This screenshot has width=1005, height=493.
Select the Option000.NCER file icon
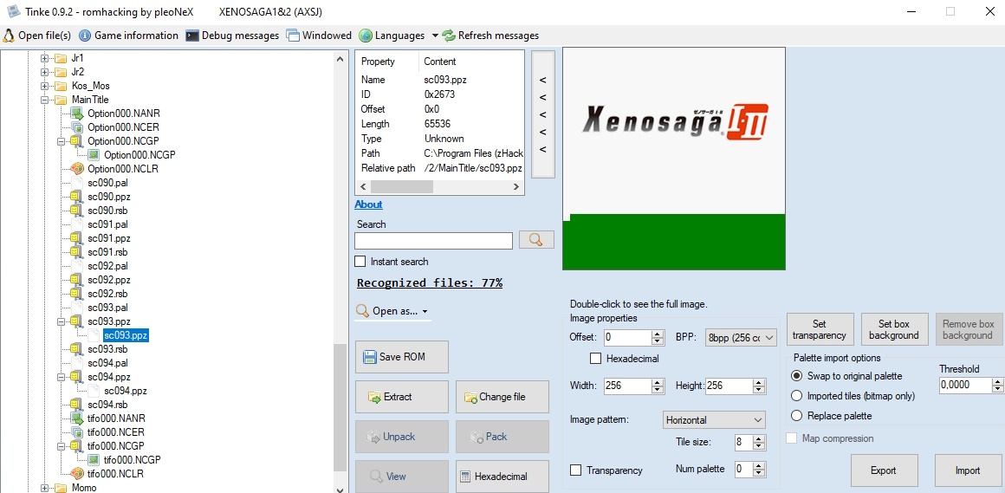coord(76,127)
